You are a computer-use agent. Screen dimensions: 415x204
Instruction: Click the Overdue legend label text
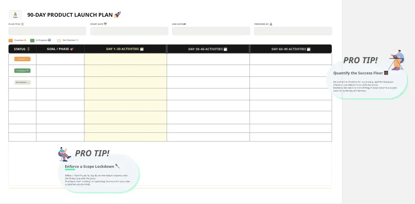tap(19, 40)
